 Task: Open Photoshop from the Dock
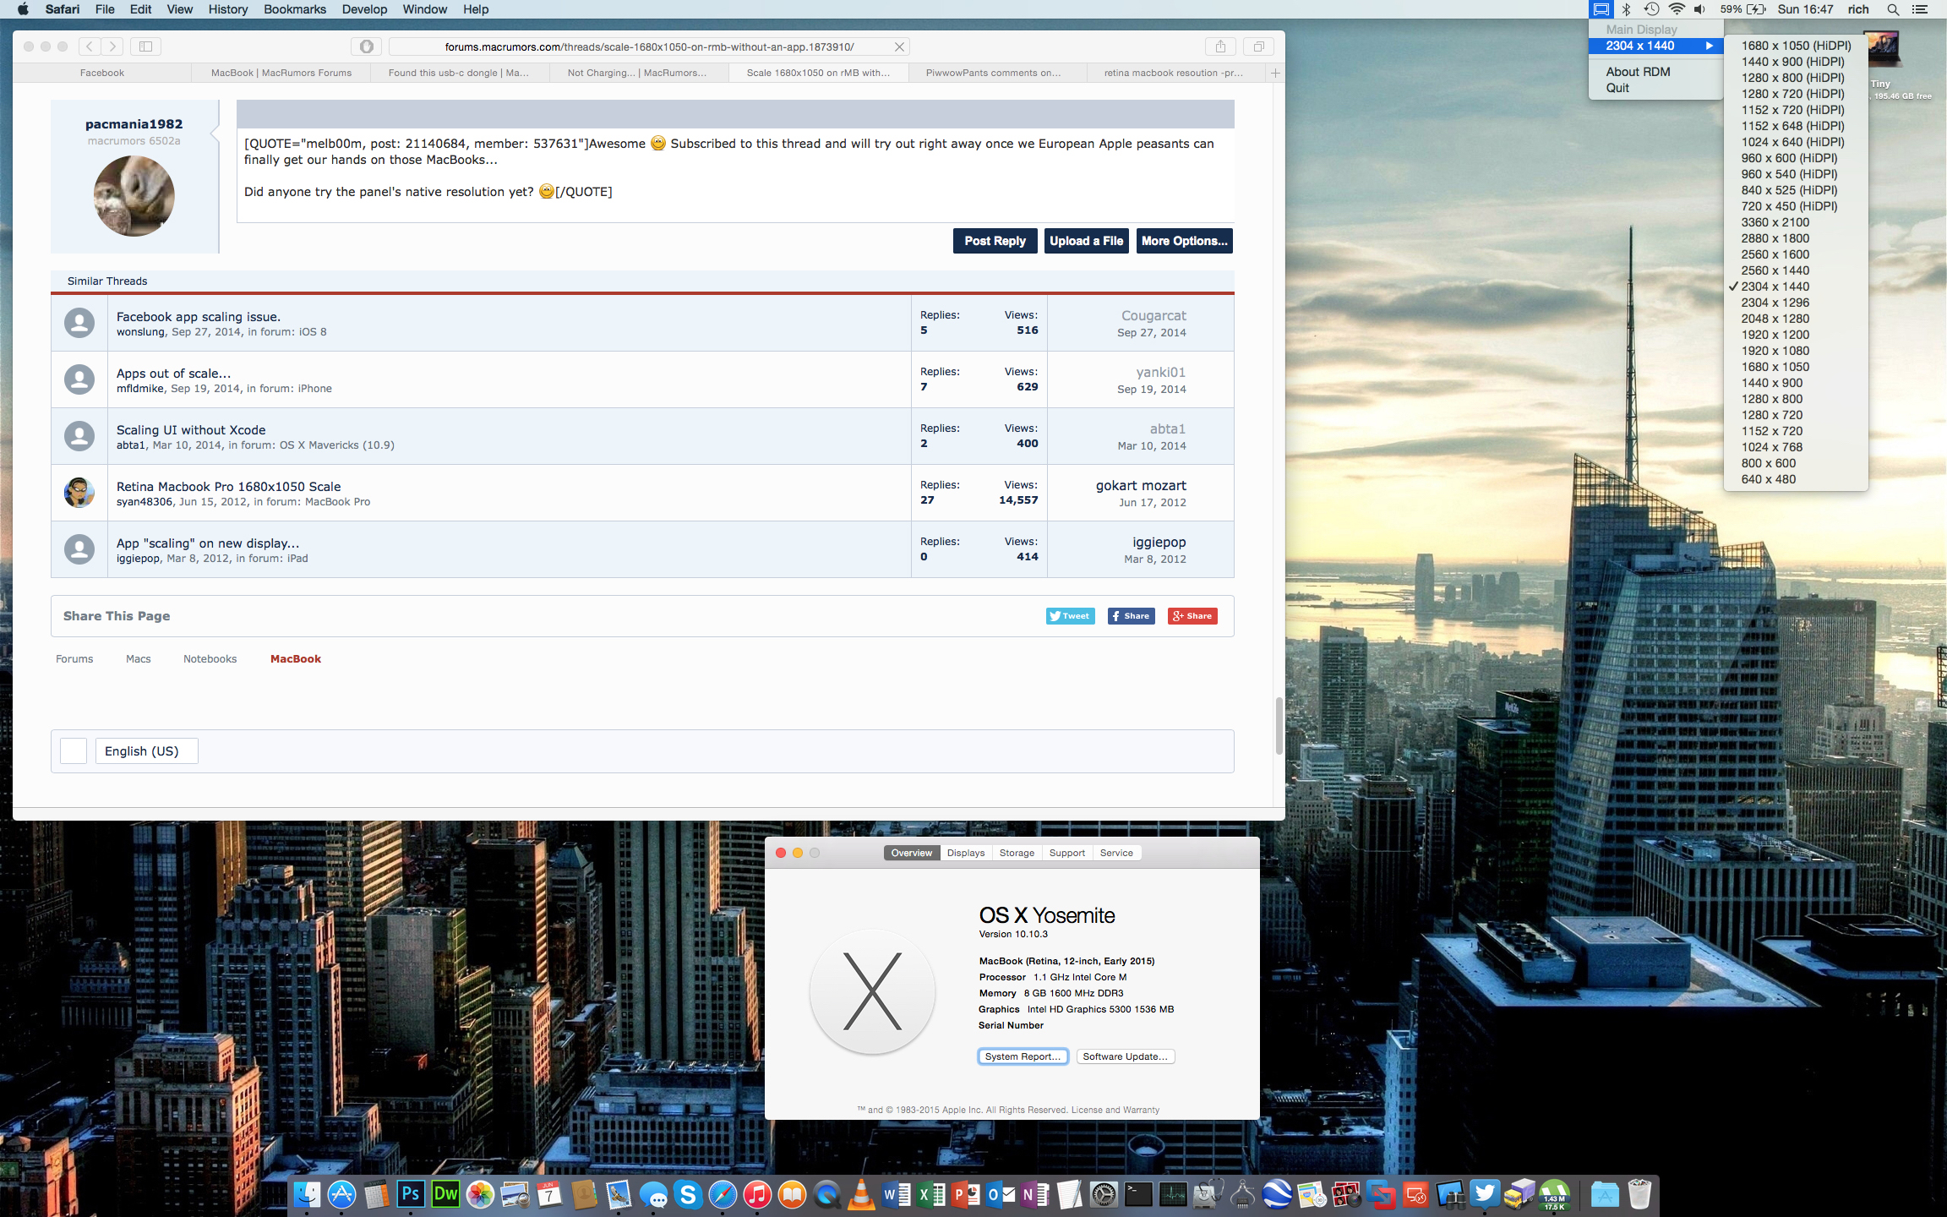pos(411,1194)
